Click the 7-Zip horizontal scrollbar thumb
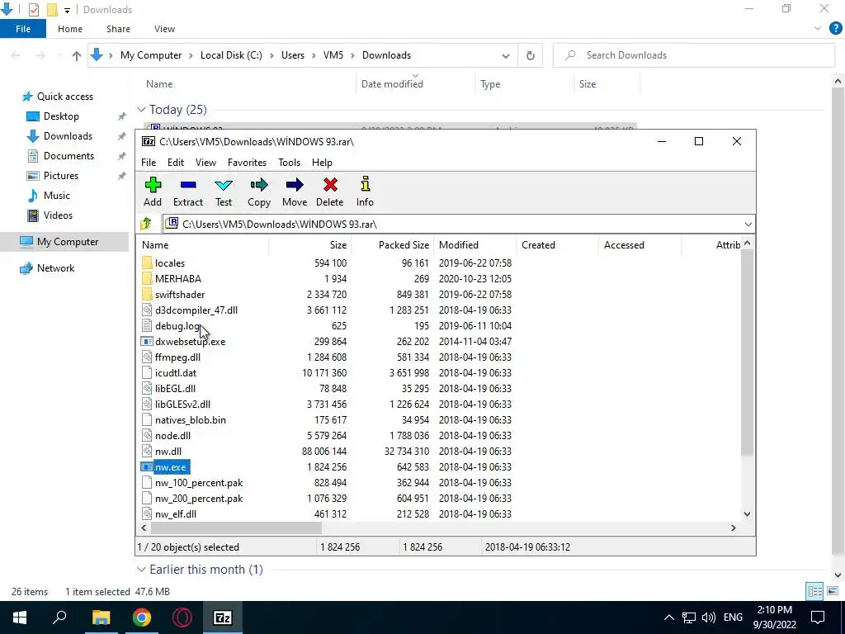Screen dimensions: 845x634 (235, 528)
